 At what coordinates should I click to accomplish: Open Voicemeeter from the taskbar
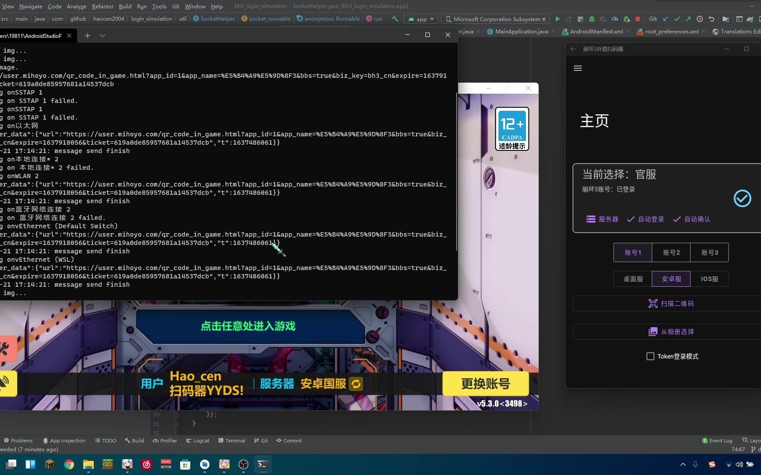[x=166, y=464]
